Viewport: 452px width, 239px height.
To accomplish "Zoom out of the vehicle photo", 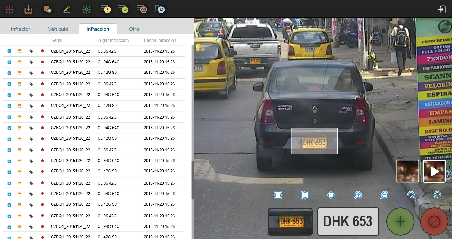I will tap(384, 195).
